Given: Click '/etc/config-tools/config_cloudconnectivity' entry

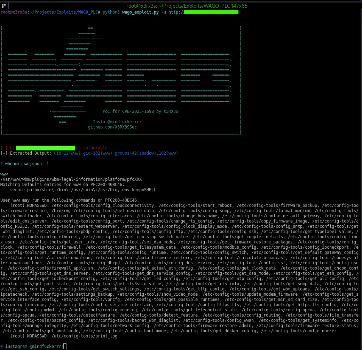Looking at the screenshot, I should 103,205.
